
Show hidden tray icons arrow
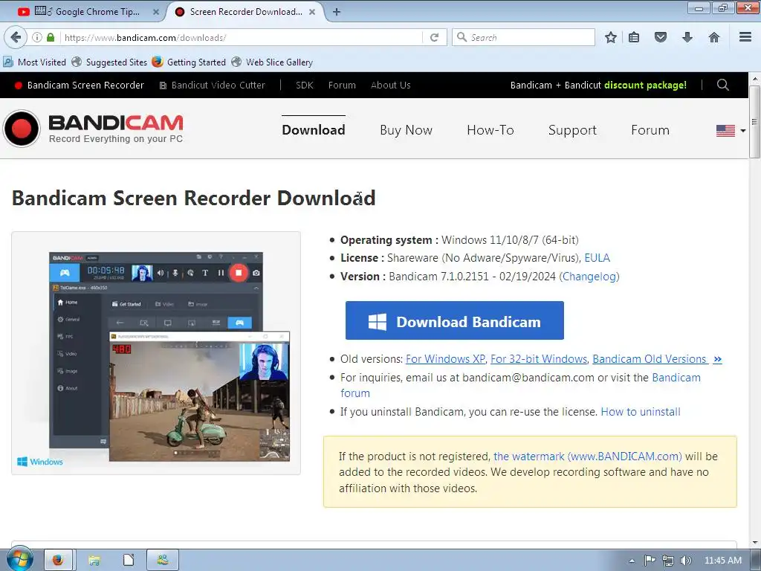[632, 561]
